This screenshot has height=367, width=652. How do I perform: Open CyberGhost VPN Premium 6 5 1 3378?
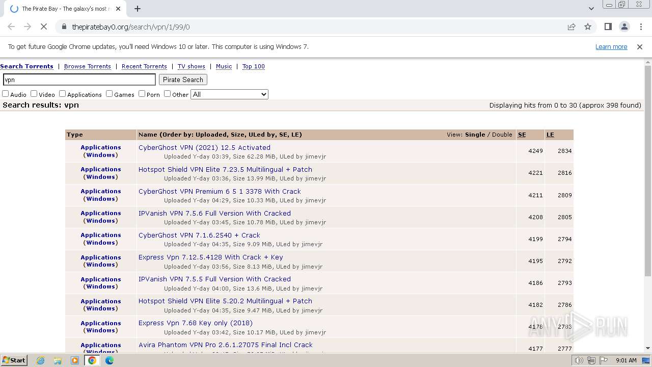220,191
